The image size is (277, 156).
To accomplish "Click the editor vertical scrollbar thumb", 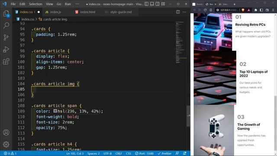I will pyautogui.click(x=188, y=116).
